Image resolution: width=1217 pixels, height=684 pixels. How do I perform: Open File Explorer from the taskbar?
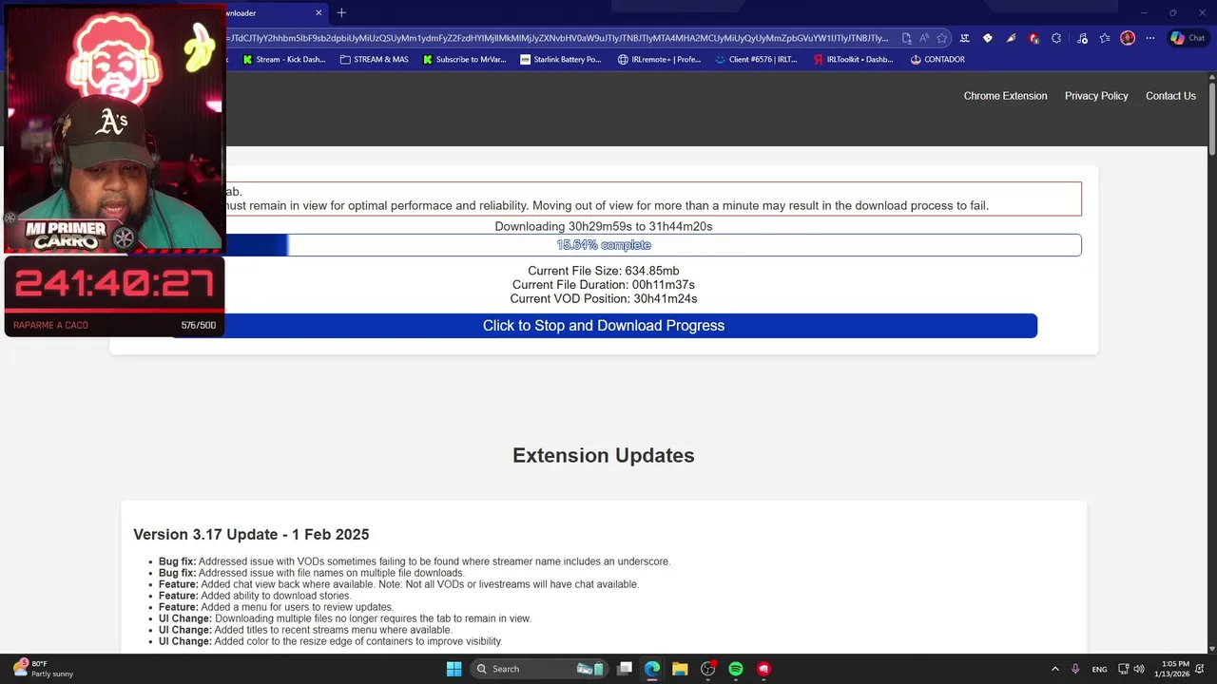pyautogui.click(x=680, y=669)
